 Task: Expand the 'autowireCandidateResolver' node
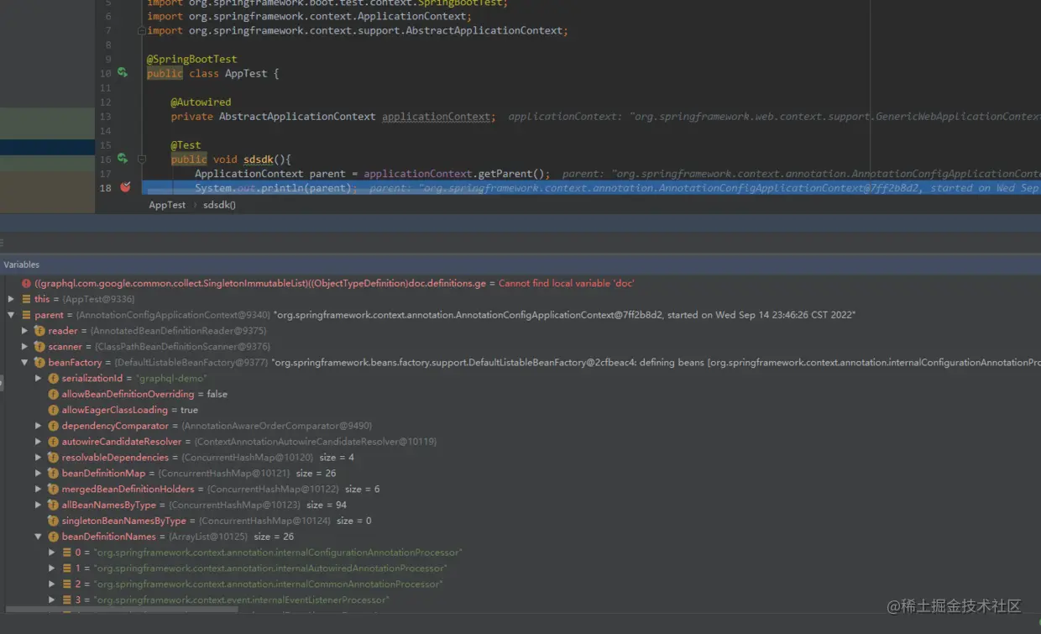38,442
